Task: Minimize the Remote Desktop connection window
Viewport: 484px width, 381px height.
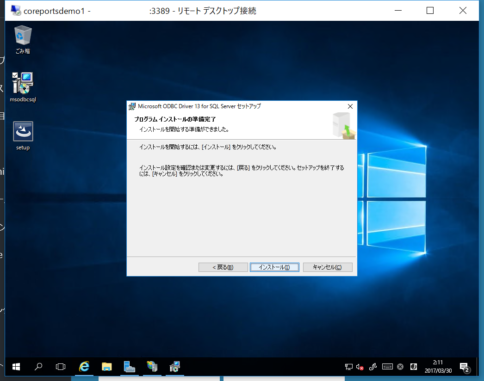Action: [398, 11]
